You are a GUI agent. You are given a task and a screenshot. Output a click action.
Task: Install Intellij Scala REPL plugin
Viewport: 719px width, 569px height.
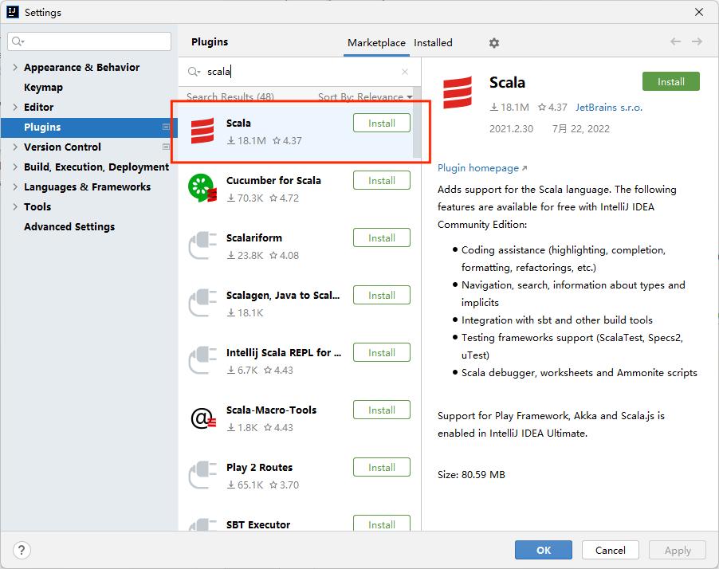click(x=382, y=352)
